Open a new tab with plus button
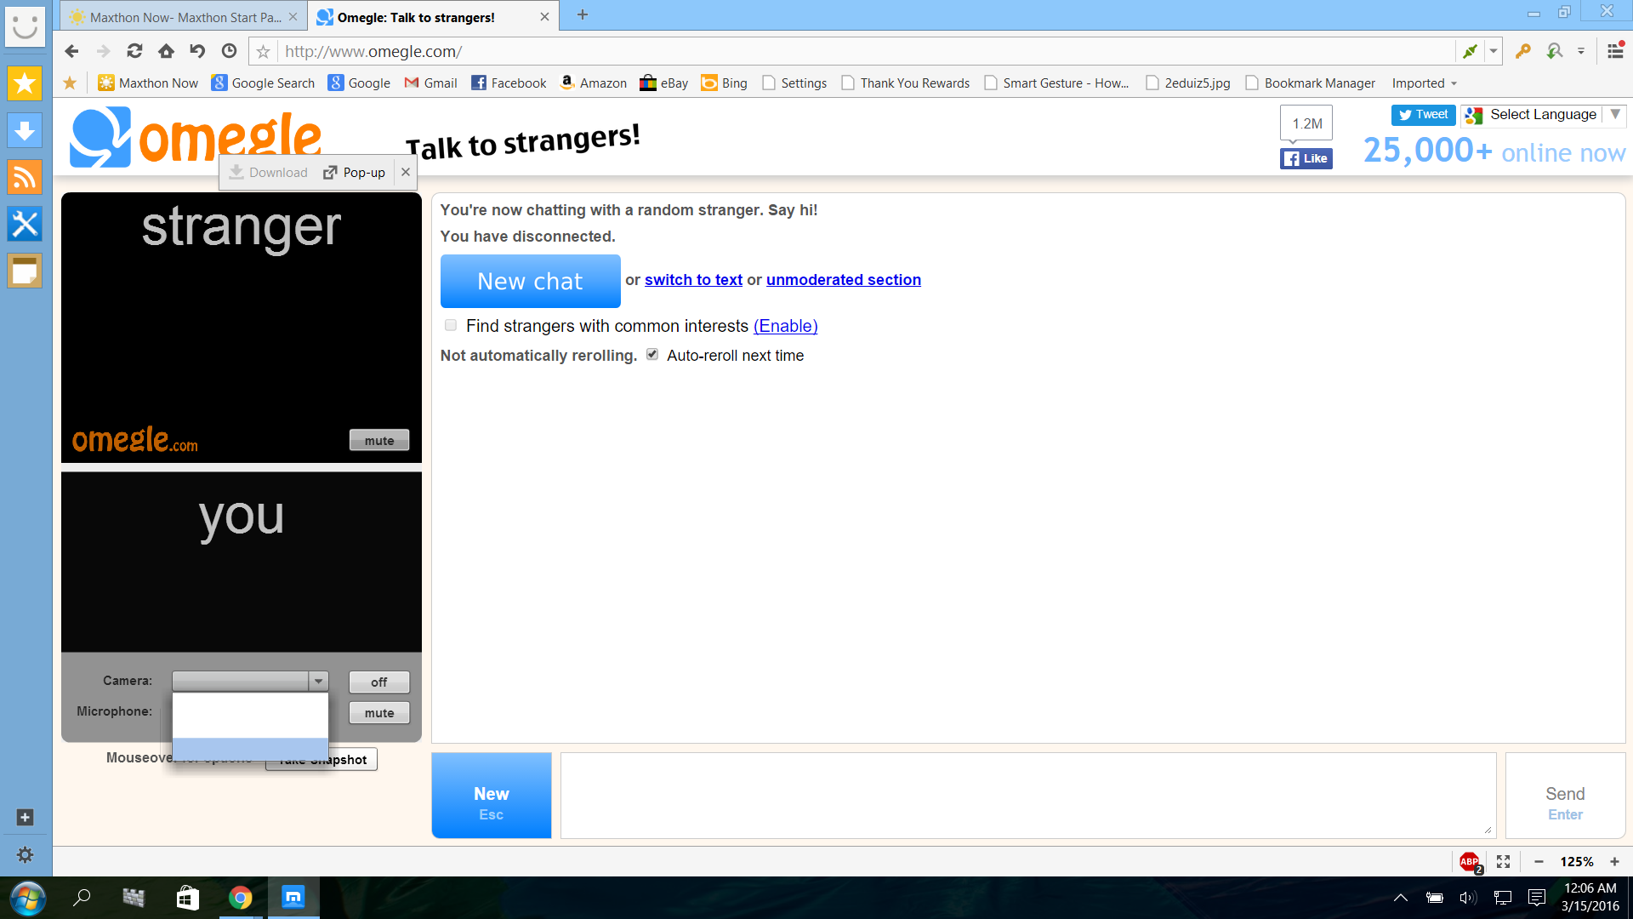The height and width of the screenshot is (919, 1633). 583,14
